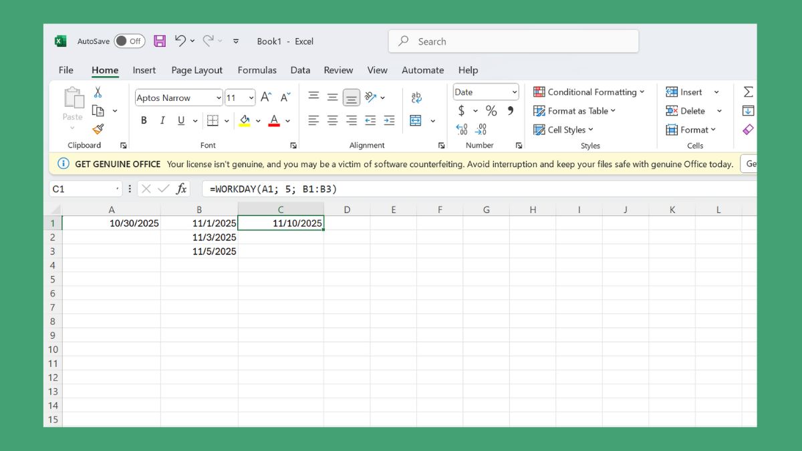
Task: Open Conditional Formatting options
Action: coord(589,92)
